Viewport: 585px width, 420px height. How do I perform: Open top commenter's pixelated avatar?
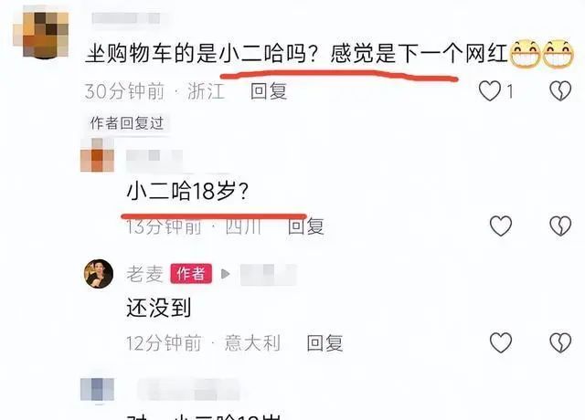41,35
